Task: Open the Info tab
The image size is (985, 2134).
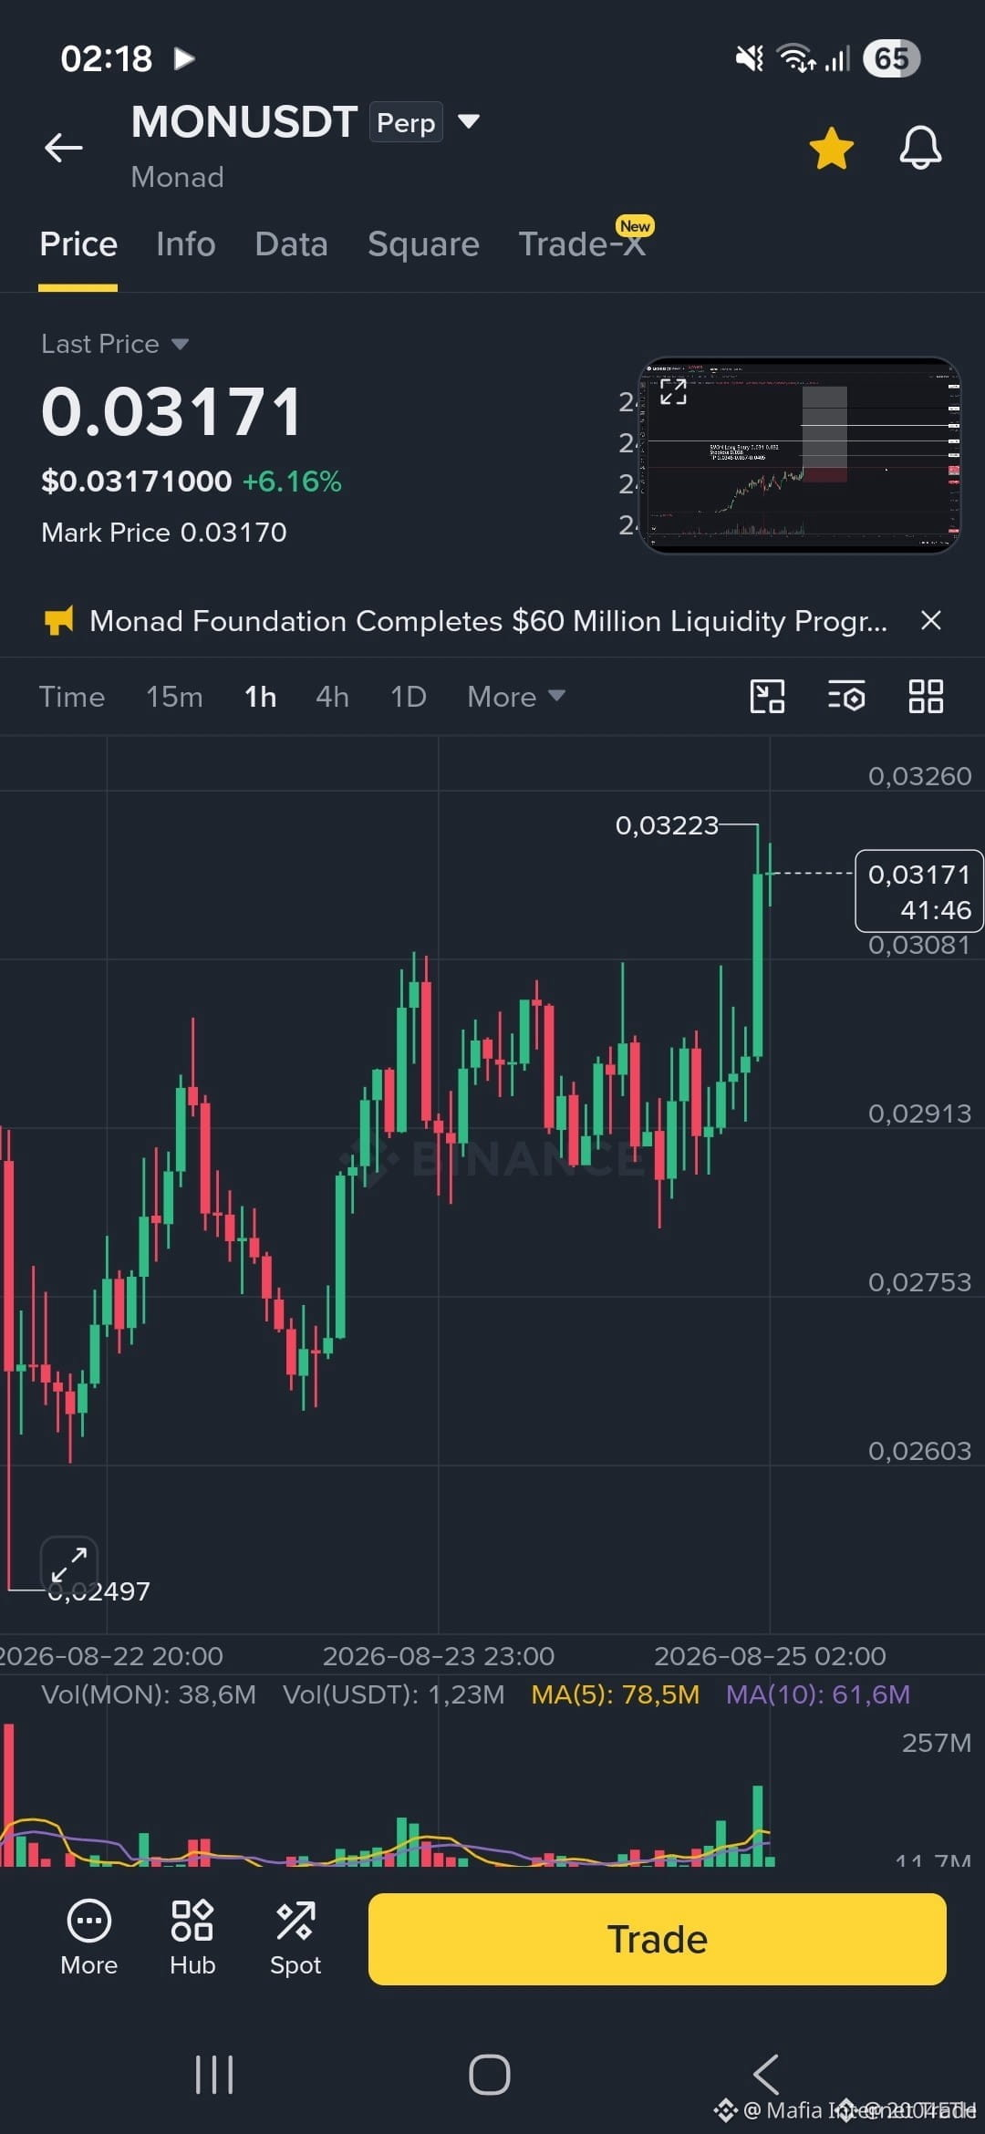Action: (186, 244)
